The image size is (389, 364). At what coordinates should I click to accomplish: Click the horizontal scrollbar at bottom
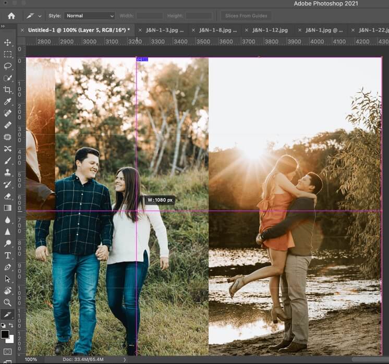coord(370,359)
